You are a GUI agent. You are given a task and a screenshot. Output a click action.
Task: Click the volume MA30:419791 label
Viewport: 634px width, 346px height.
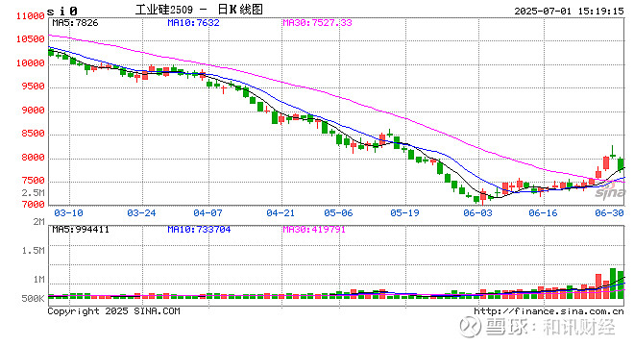[314, 230]
